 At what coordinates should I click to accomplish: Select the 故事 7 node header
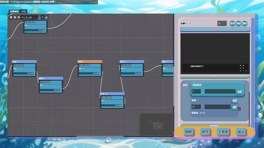(24, 62)
